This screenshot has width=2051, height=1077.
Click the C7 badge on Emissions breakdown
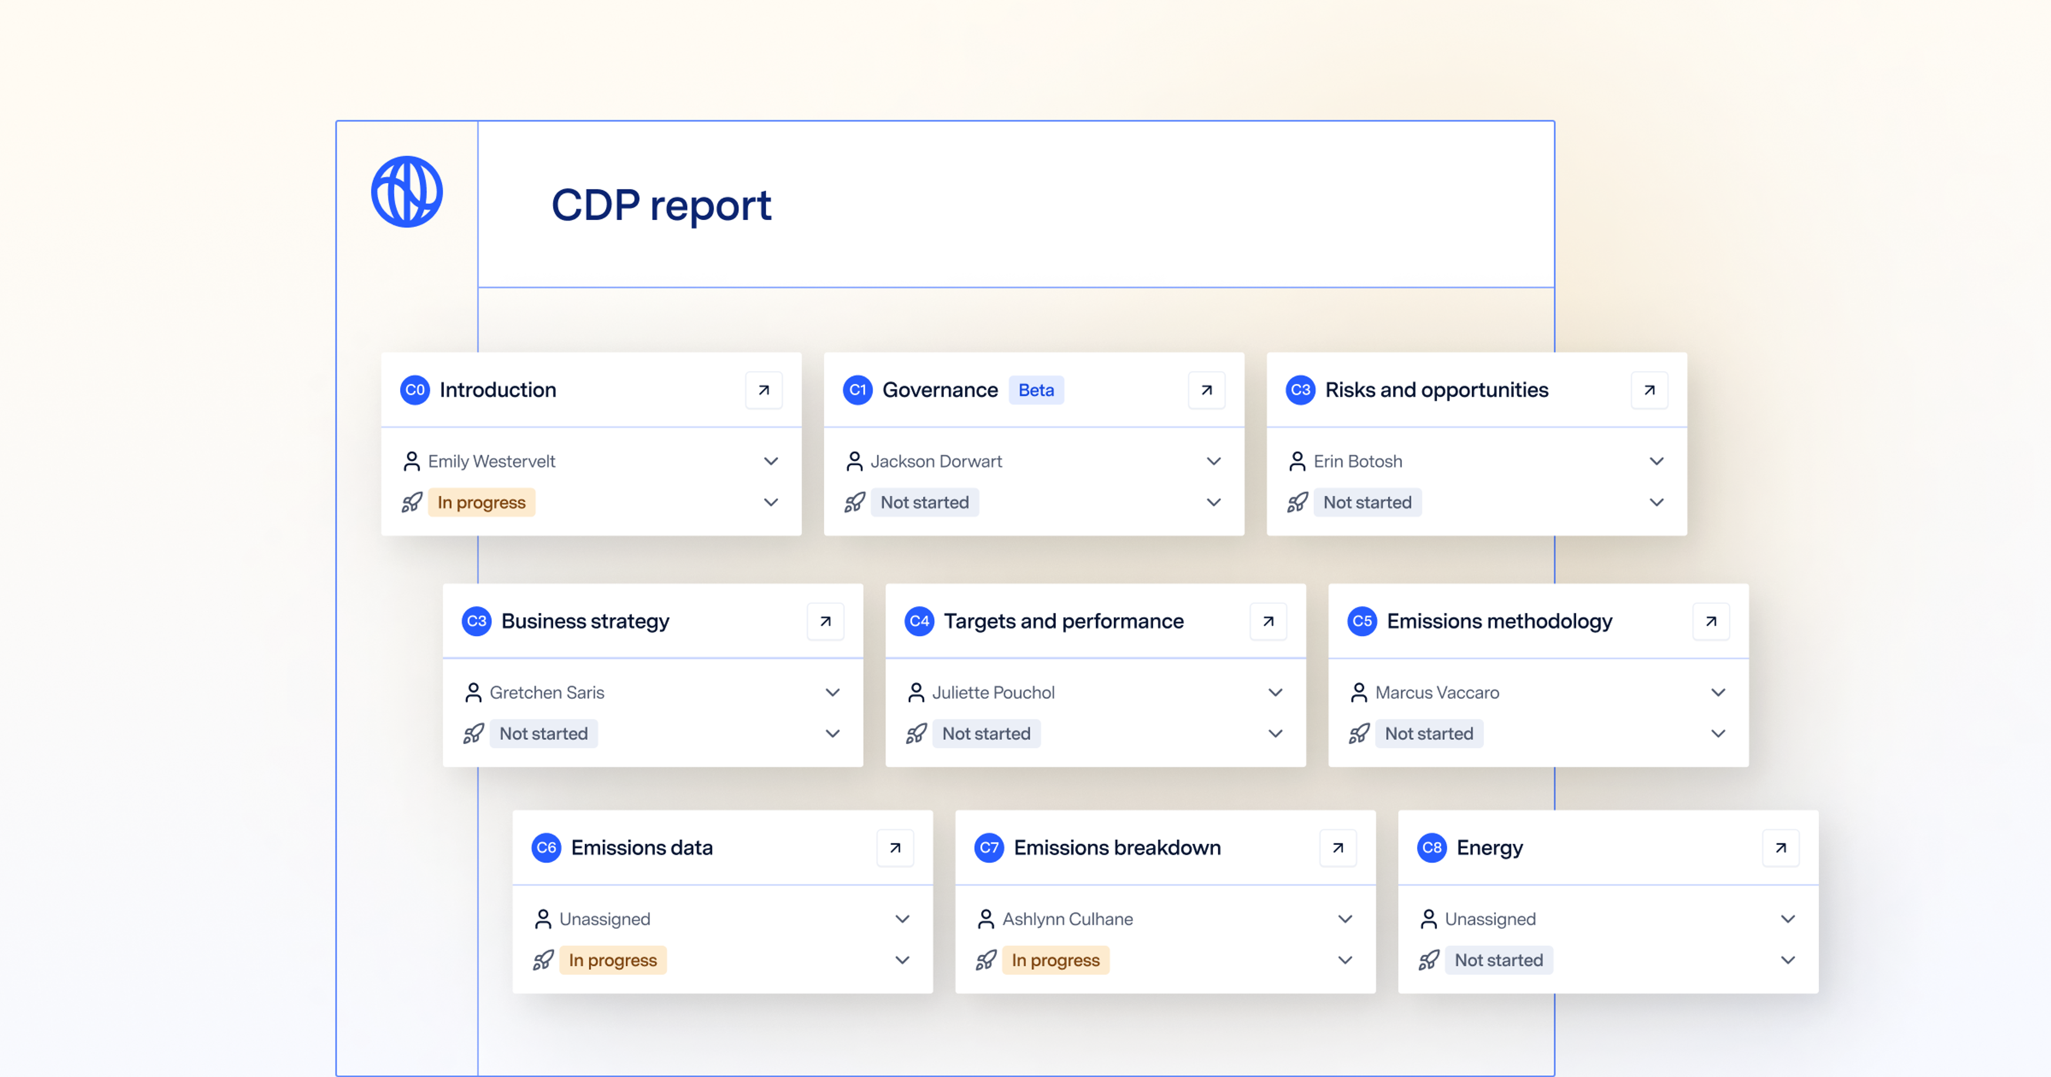point(989,848)
